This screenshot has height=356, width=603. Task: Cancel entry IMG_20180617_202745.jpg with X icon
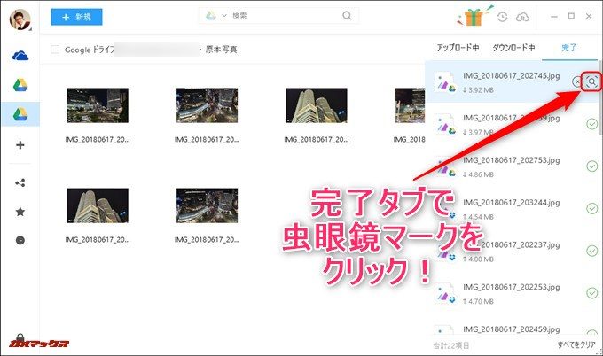click(577, 81)
